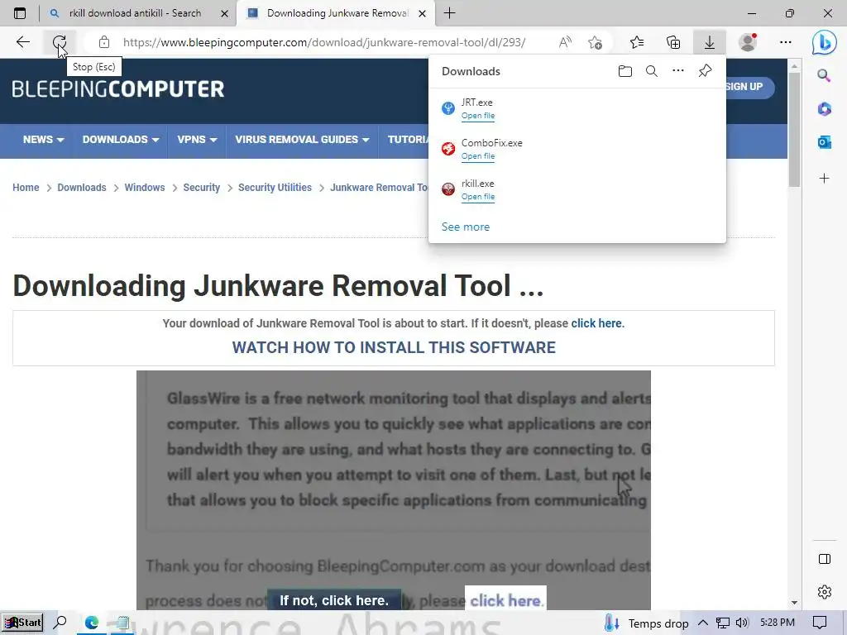
Task: Click Watch How To Install This Software
Action: tap(394, 347)
